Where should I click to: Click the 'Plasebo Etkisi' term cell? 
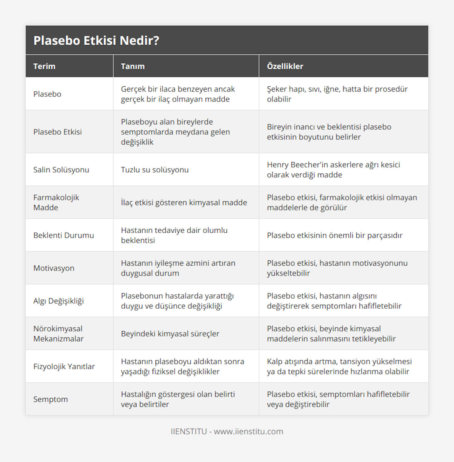[58, 132]
